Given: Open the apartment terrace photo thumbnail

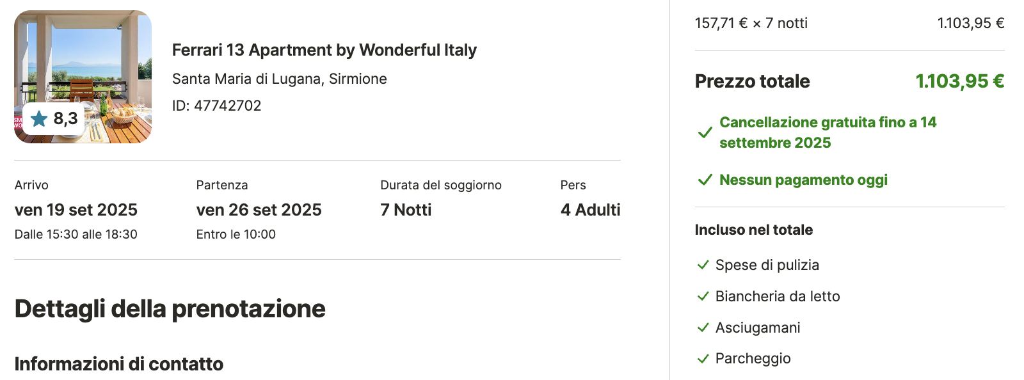Looking at the screenshot, I should 83,77.
